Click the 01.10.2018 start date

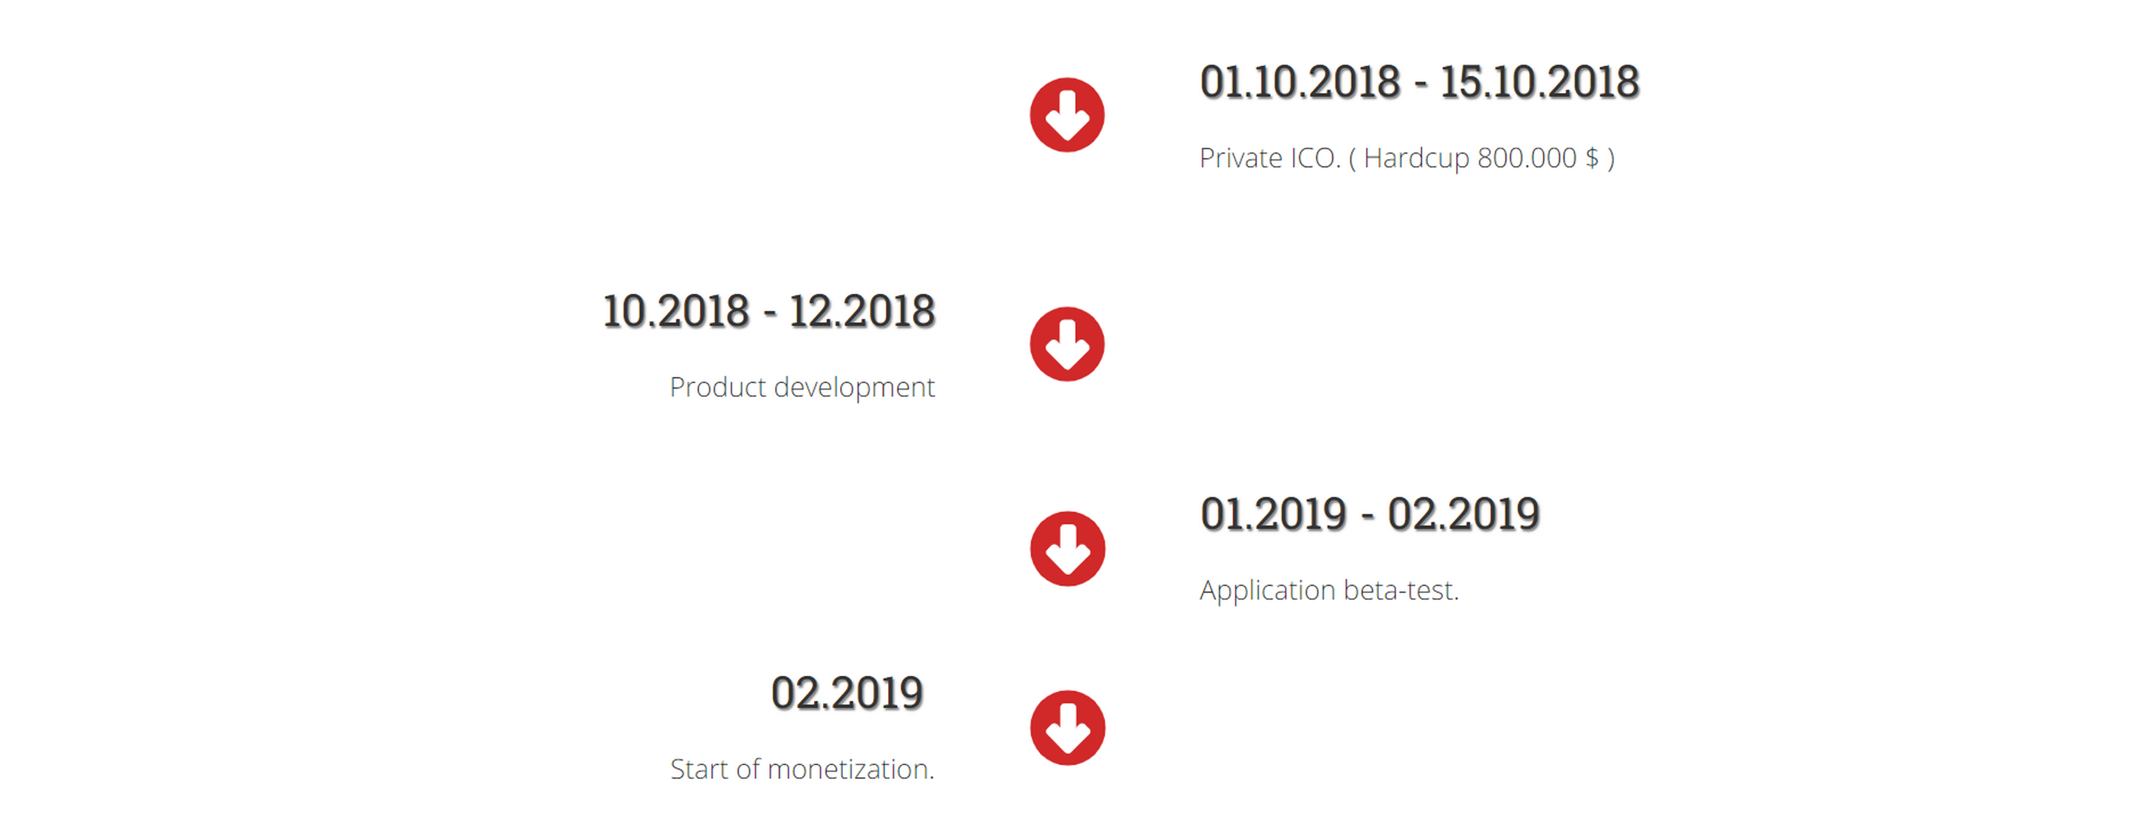coord(1300,82)
